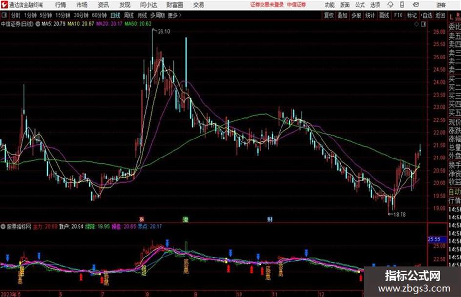This screenshot has height=297, width=461.
Task: Click the 叠加 overlay button
Action: coord(342,15)
